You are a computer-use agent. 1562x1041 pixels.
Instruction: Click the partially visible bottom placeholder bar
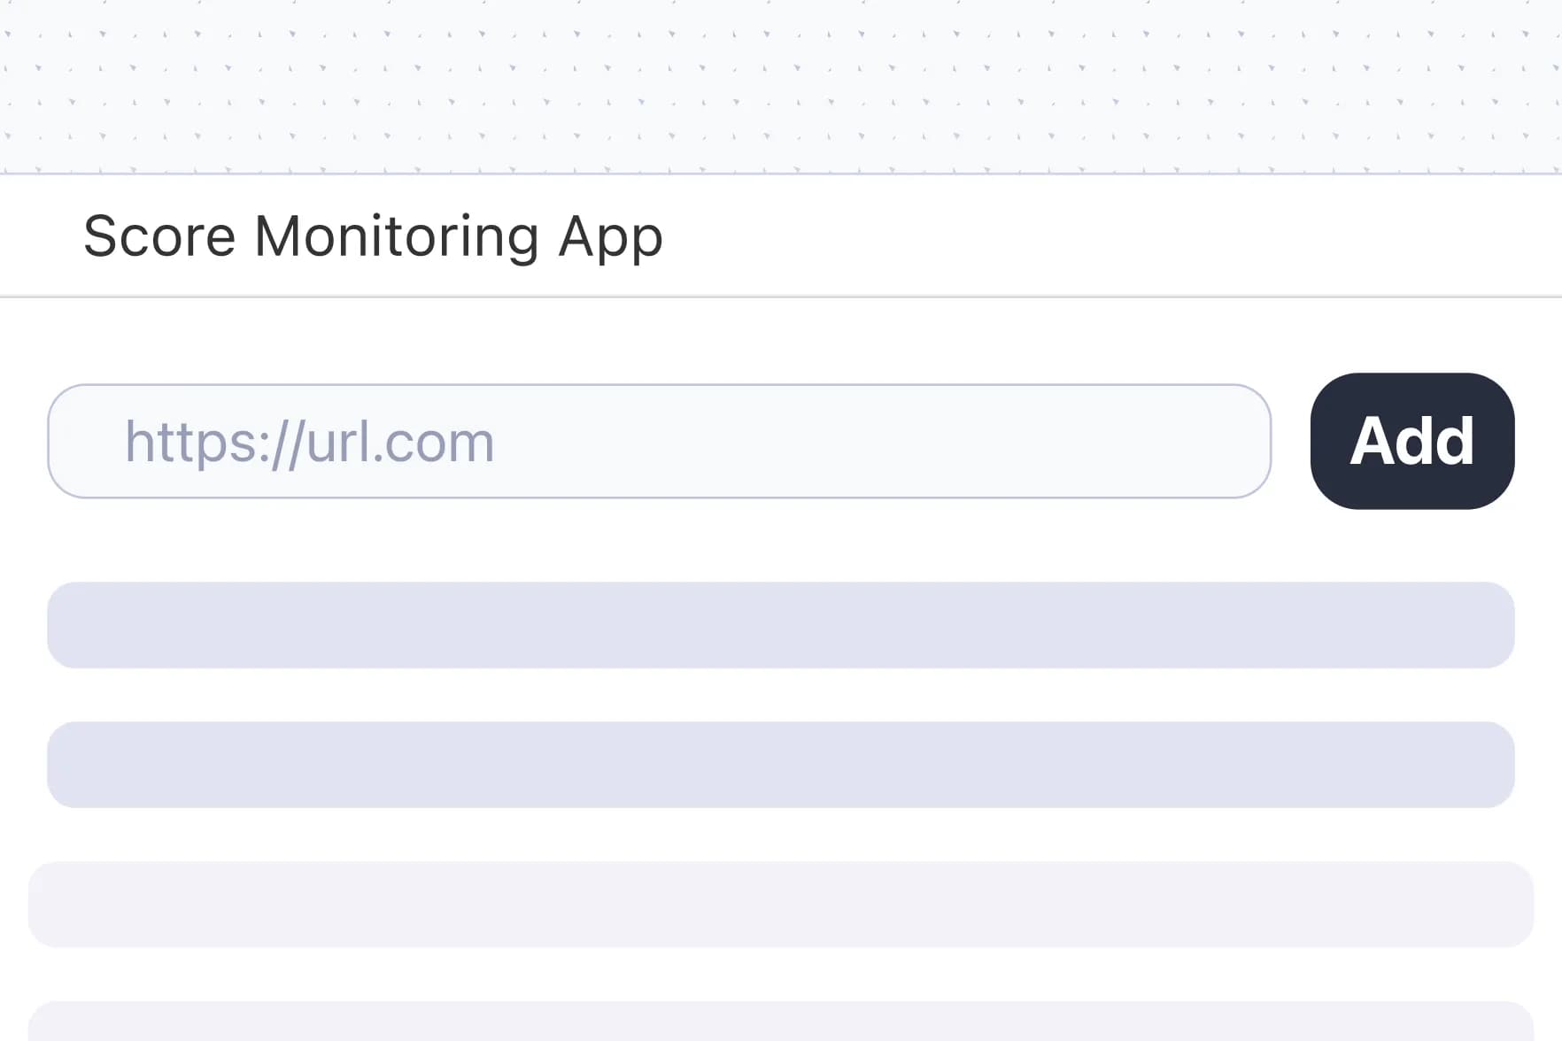click(x=780, y=1022)
